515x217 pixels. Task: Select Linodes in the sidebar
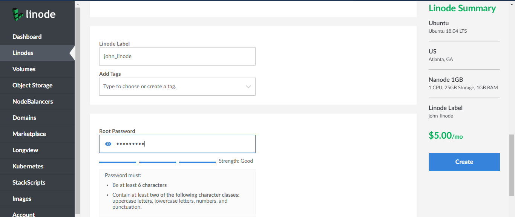23,53
